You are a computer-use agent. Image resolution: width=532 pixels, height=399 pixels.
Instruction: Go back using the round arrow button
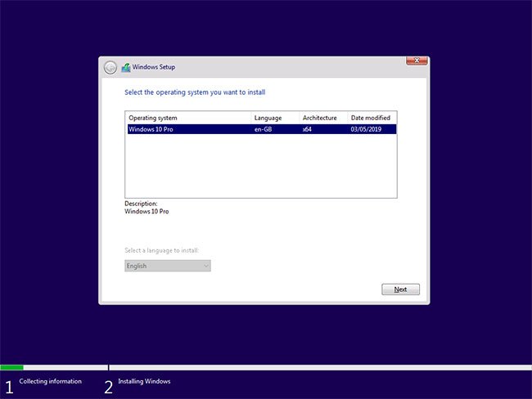pos(110,68)
